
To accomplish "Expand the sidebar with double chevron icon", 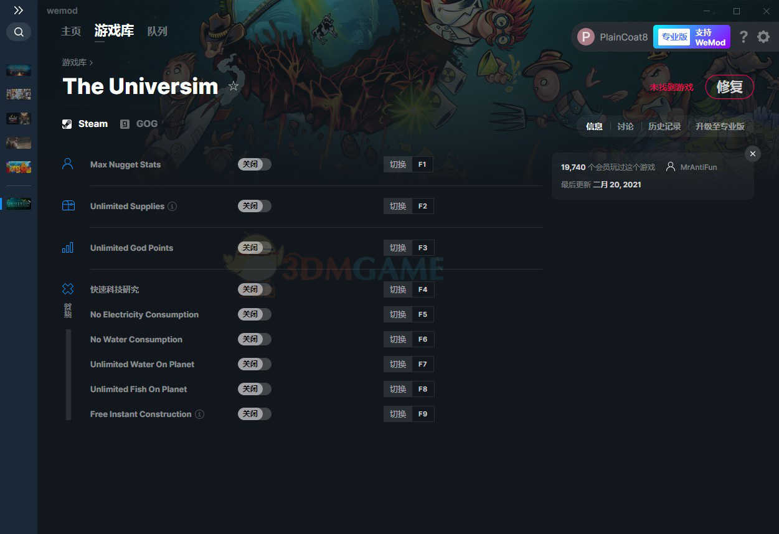I will click(x=19, y=11).
